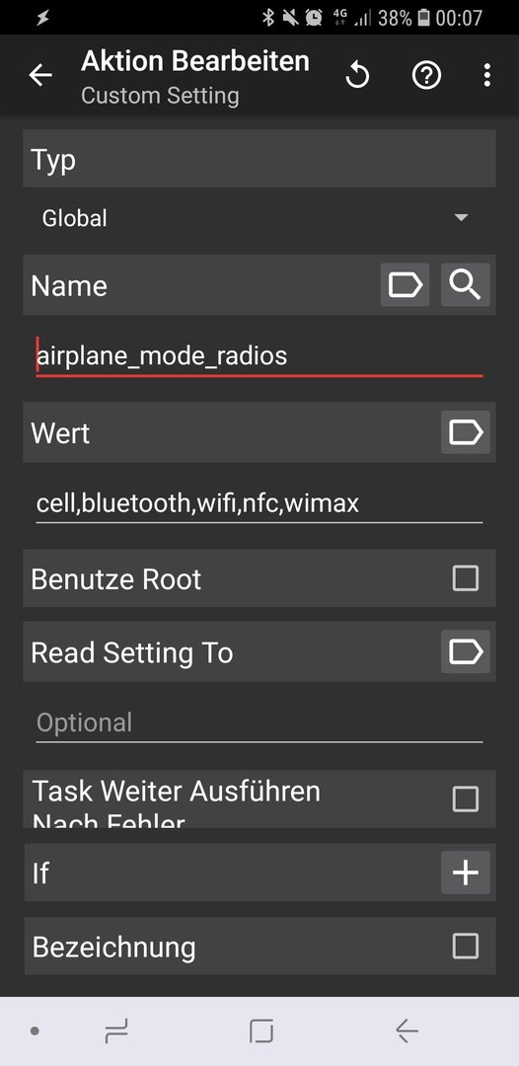519x1066 pixels.
Task: Add a condition with the If plus button
Action: click(x=466, y=873)
